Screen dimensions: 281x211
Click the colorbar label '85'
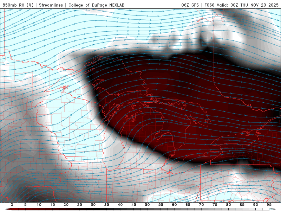tap(242, 205)
